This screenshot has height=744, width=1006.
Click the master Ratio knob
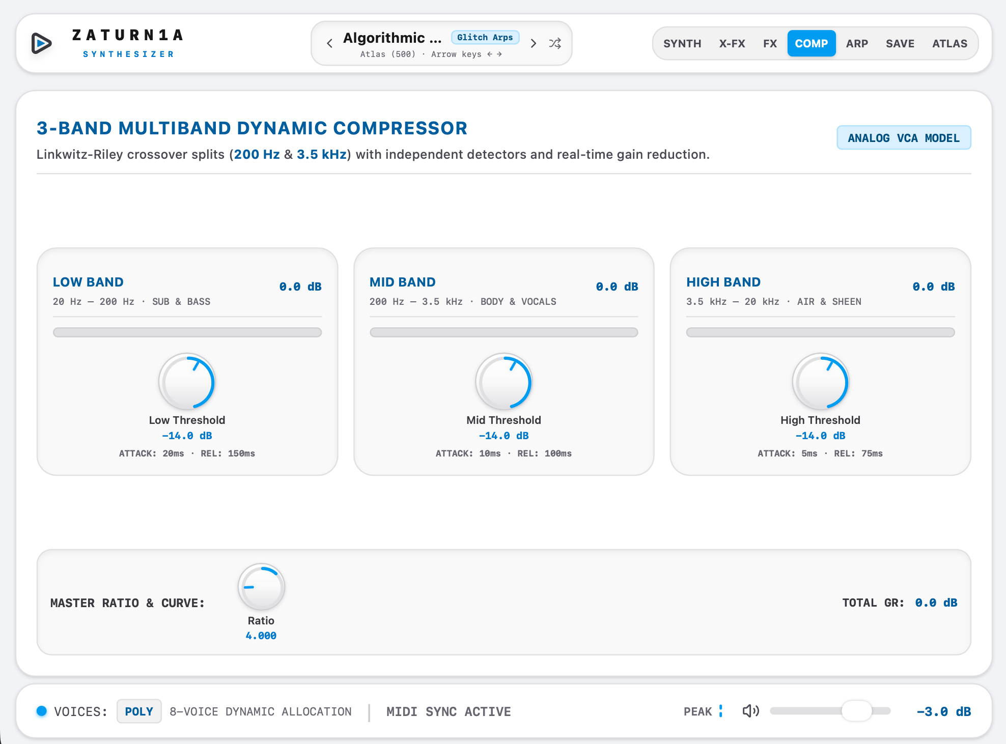(261, 587)
